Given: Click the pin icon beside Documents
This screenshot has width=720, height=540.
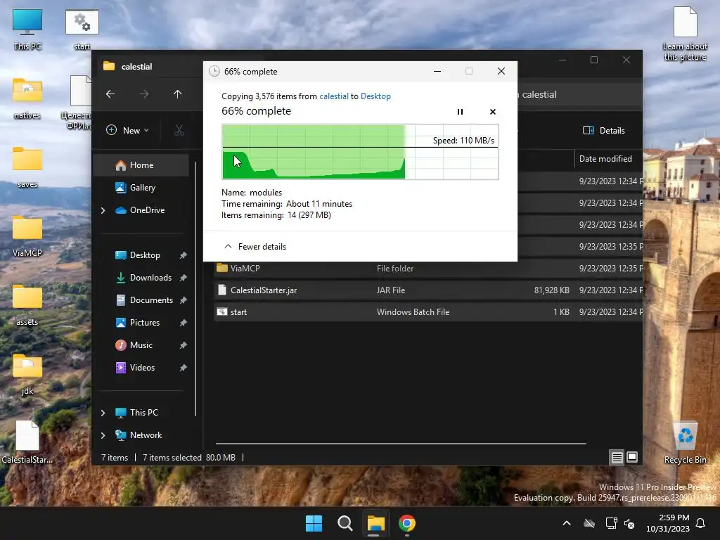Looking at the screenshot, I should 183,300.
